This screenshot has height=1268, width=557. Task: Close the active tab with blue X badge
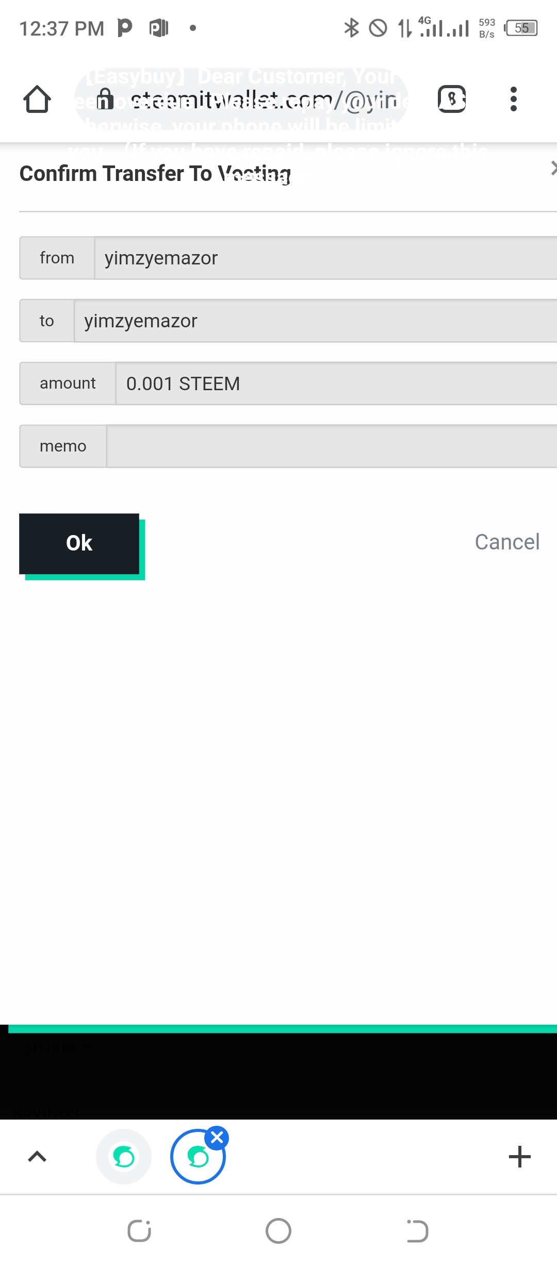pos(217,1137)
